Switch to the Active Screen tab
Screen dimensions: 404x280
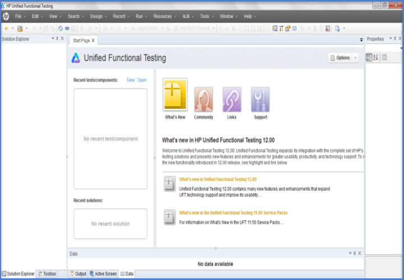point(103,274)
